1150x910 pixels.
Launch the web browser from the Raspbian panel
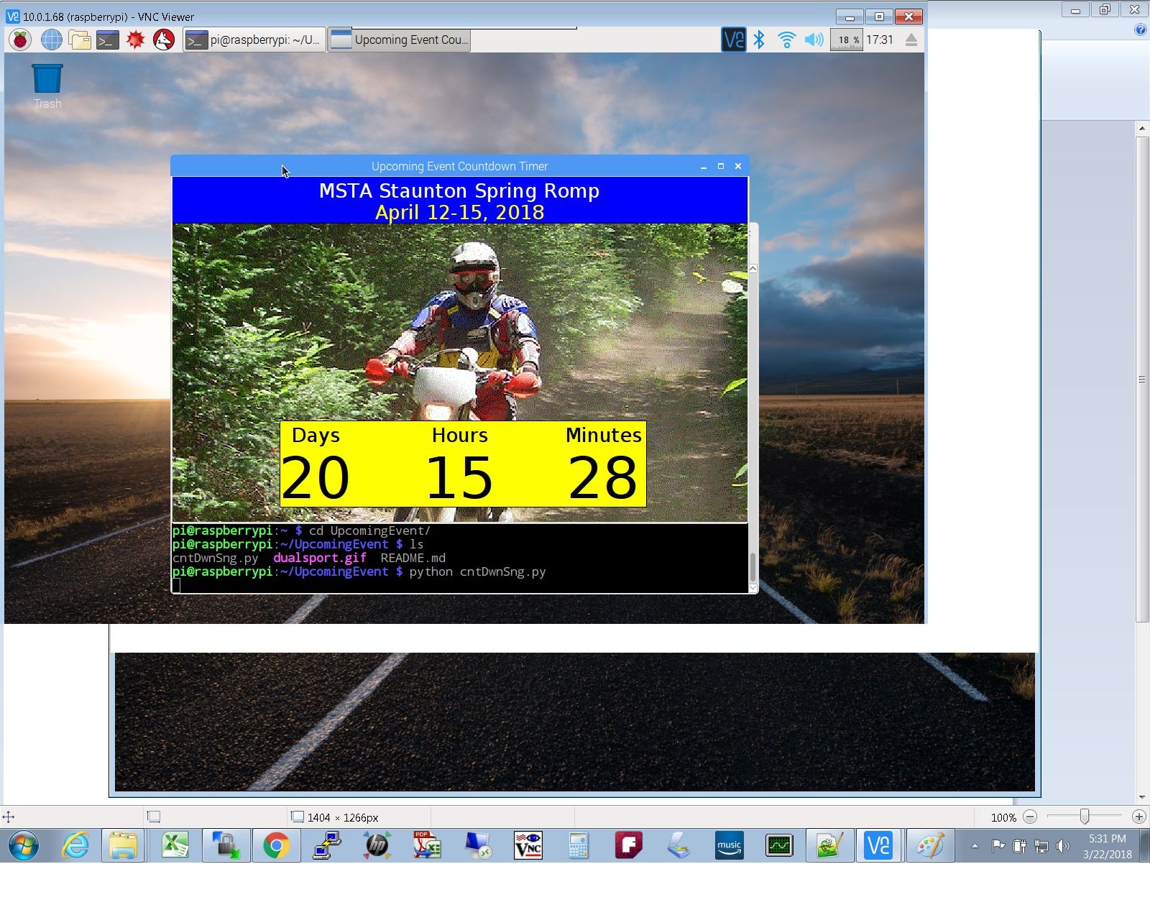[x=50, y=40]
